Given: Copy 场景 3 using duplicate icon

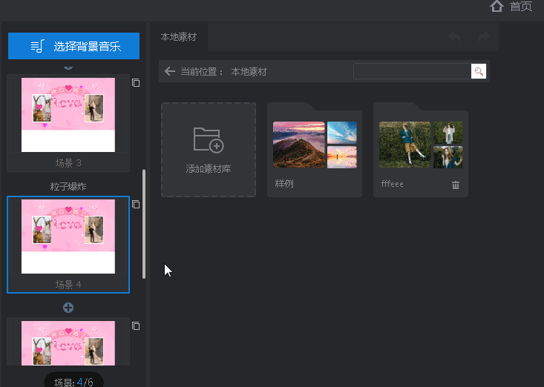Looking at the screenshot, I should coord(136,83).
